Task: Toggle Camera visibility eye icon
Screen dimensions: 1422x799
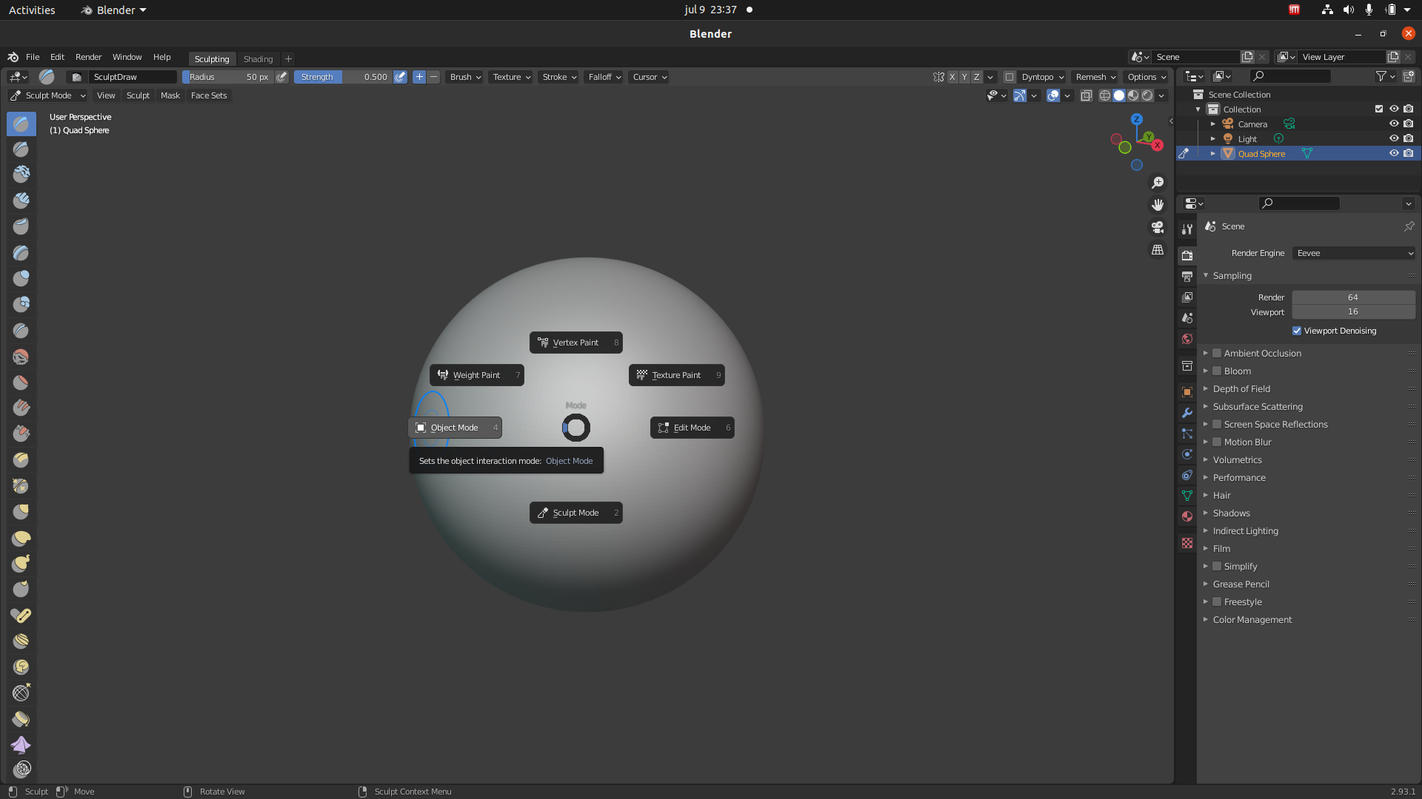Action: tap(1395, 124)
